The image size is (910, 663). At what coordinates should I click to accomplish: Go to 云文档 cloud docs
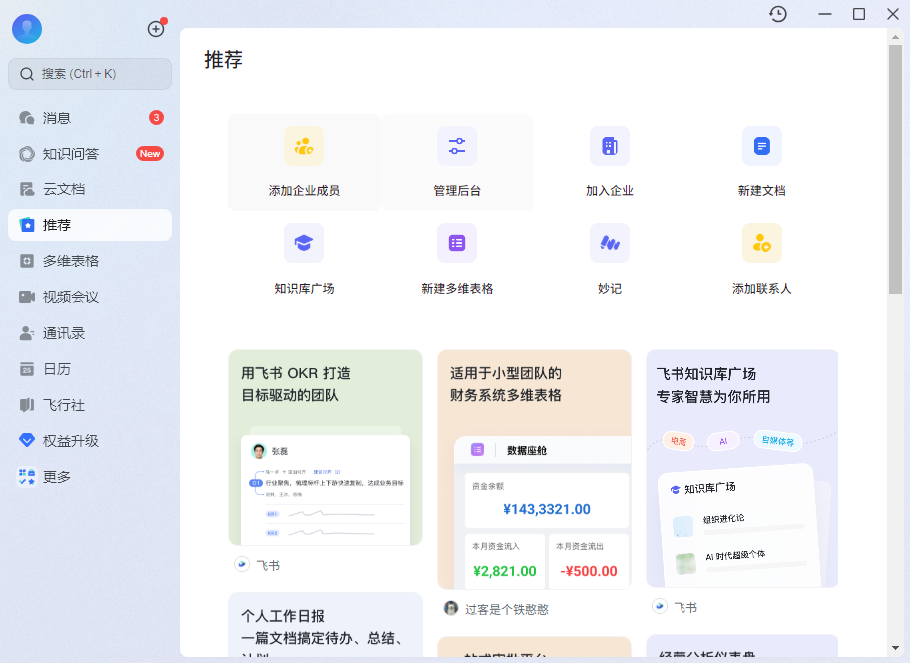pyautogui.click(x=90, y=189)
